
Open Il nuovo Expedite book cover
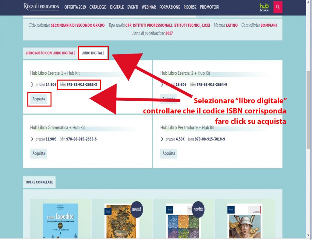pyautogui.click(x=61, y=221)
